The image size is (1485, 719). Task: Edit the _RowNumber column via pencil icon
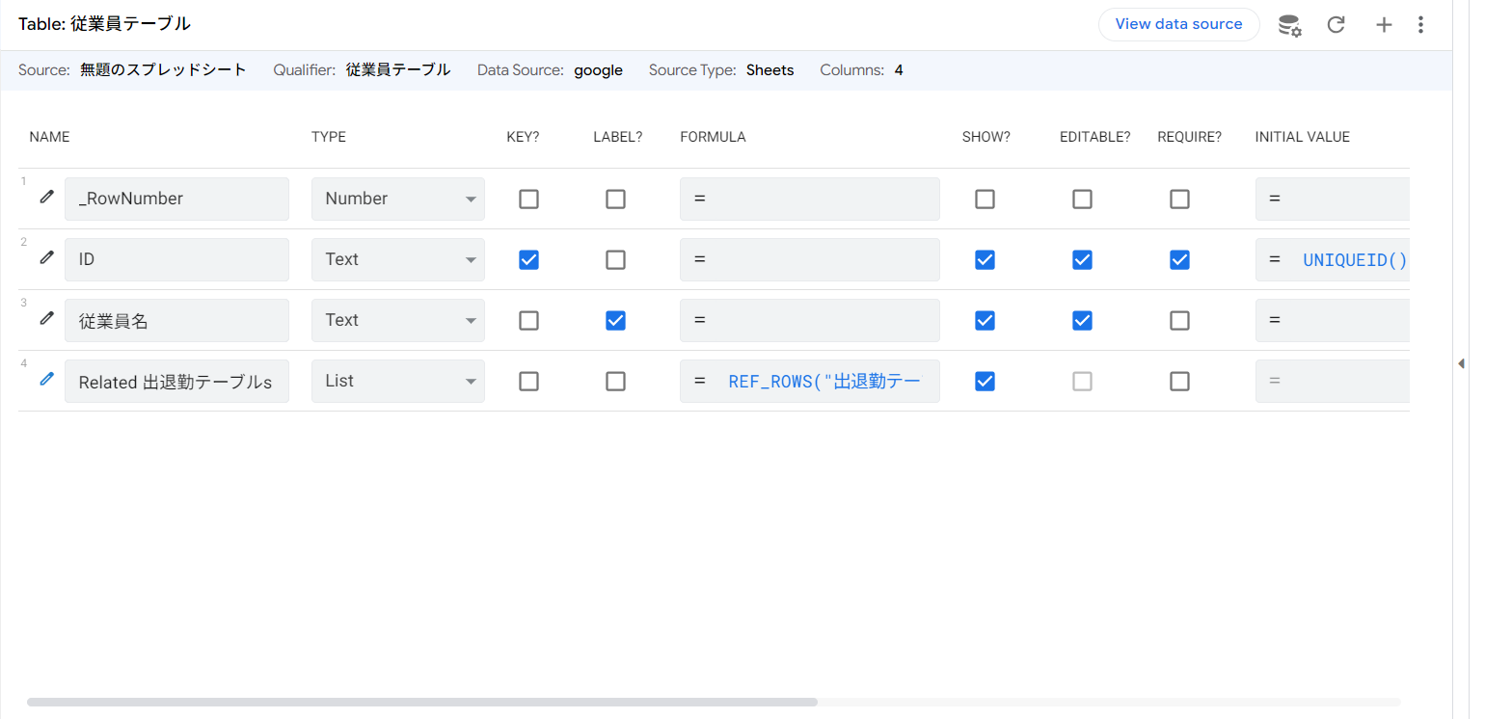[46, 198]
